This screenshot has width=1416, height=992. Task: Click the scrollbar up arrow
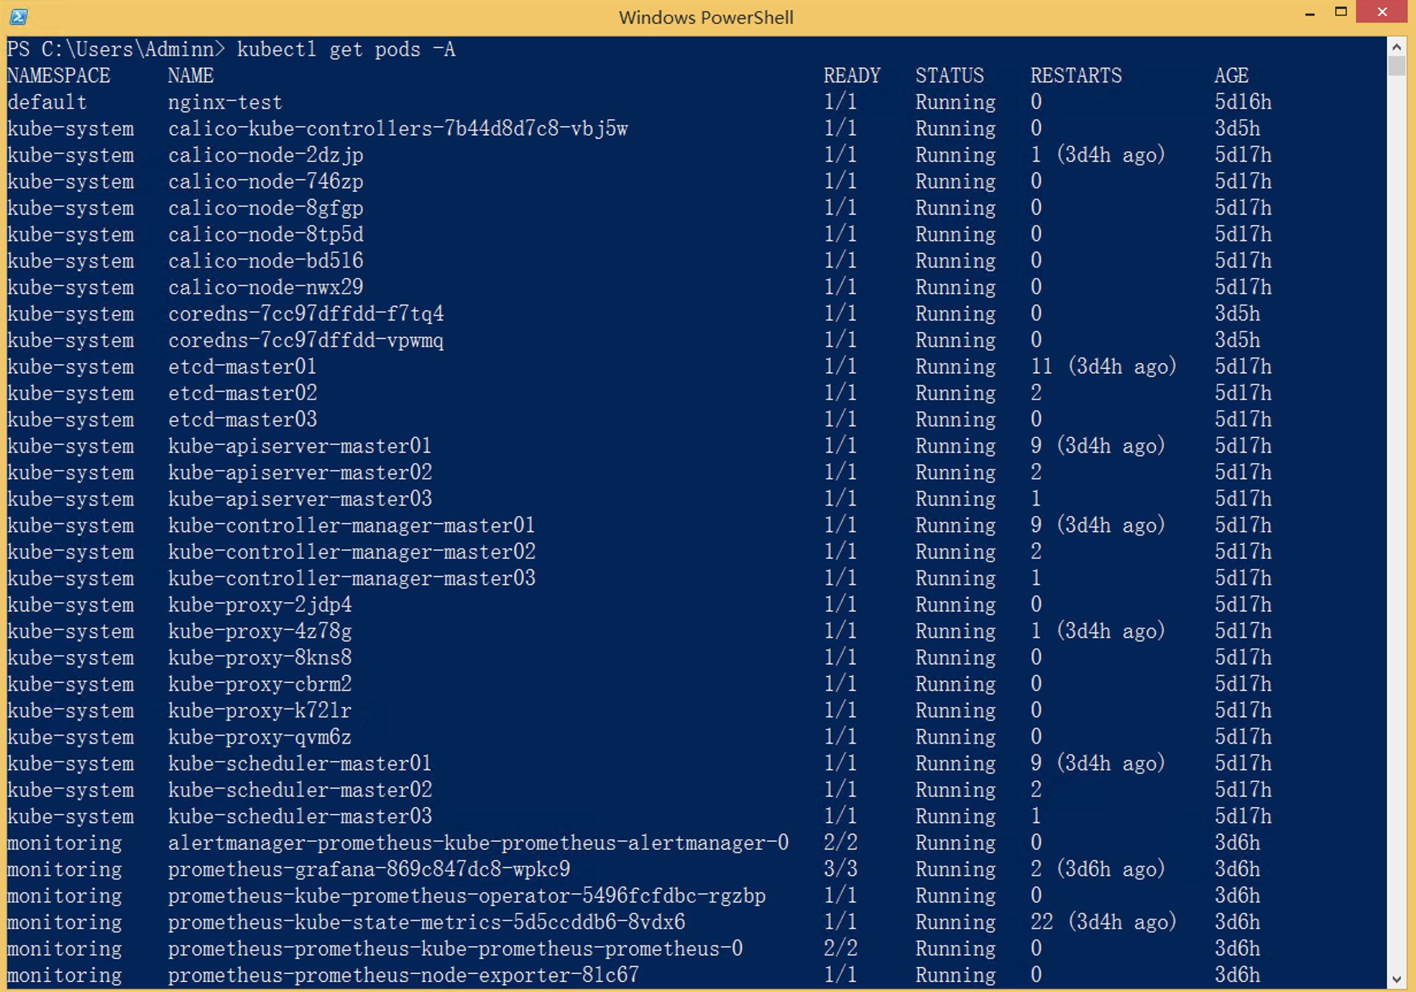pos(1397,47)
